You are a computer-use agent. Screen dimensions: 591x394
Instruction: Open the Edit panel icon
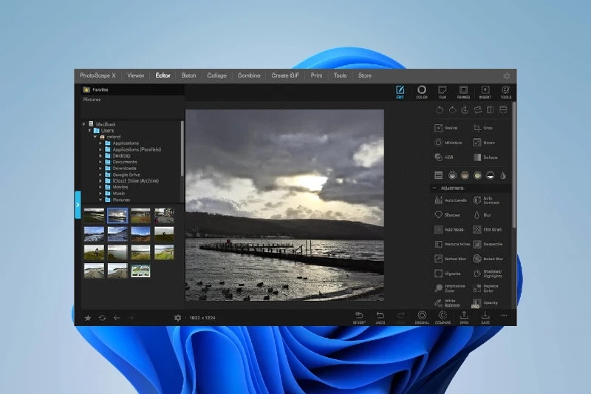[x=400, y=92]
